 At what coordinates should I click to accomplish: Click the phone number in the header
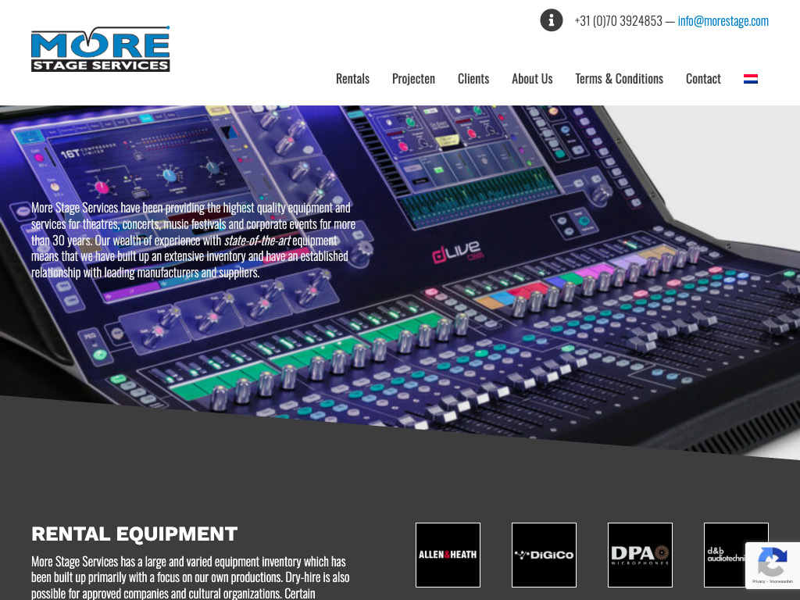click(x=618, y=21)
